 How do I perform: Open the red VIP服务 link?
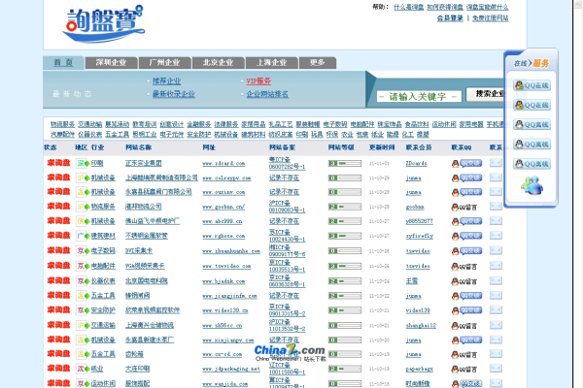[x=258, y=81]
